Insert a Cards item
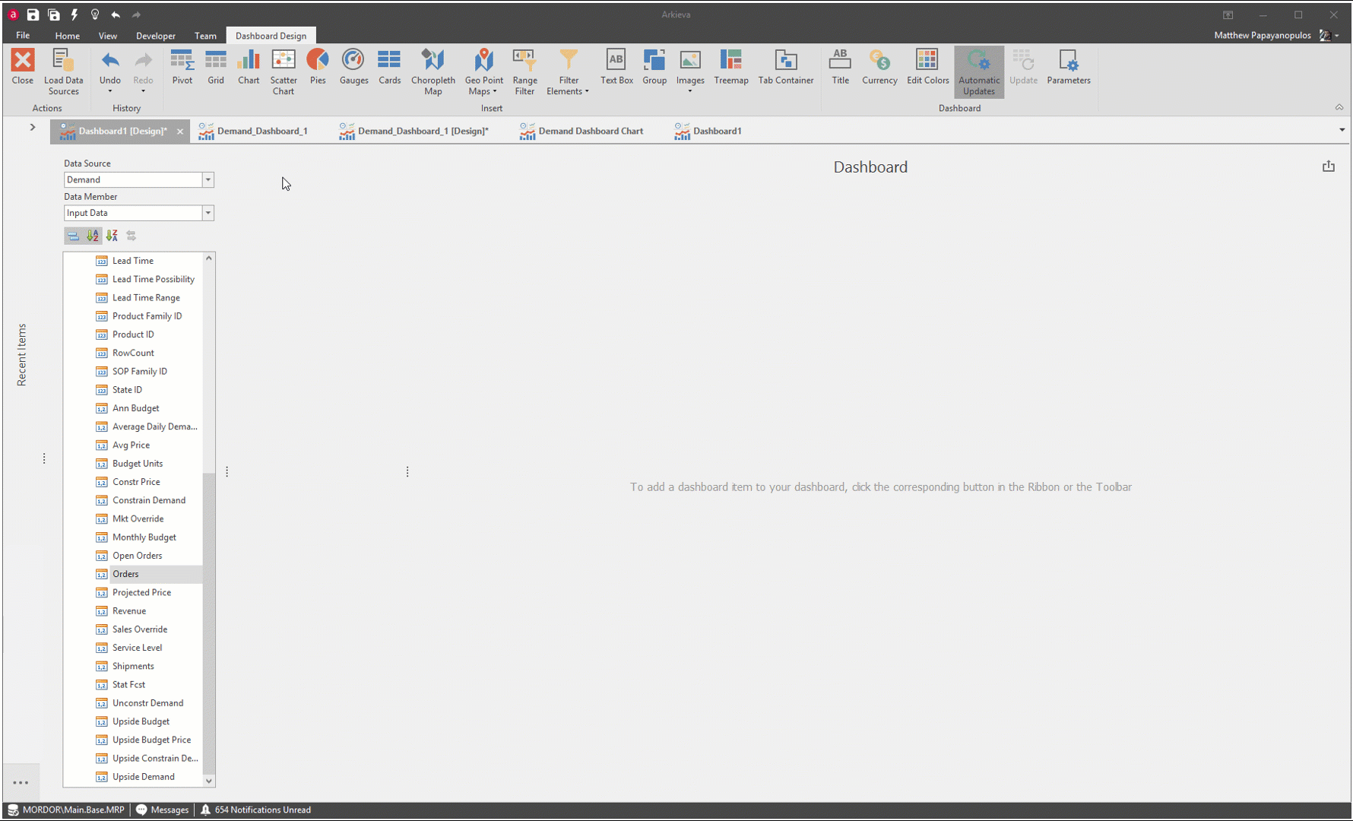 tap(389, 67)
